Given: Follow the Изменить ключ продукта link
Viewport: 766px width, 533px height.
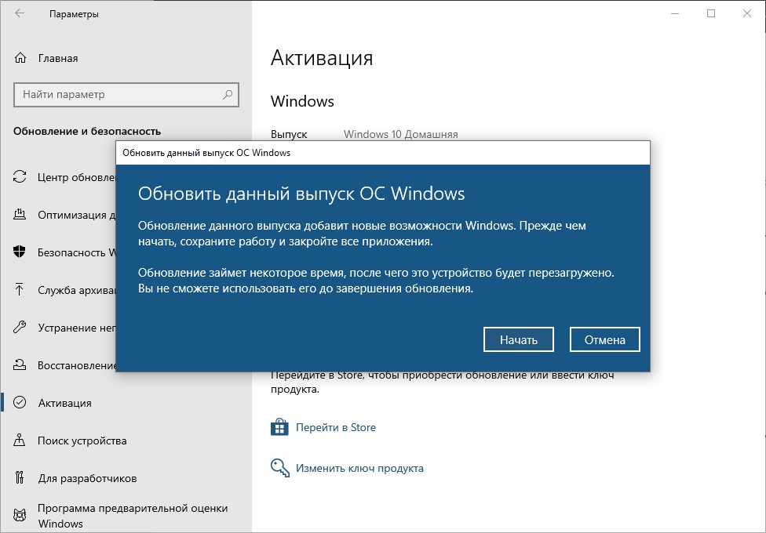Looking at the screenshot, I should click(x=359, y=468).
